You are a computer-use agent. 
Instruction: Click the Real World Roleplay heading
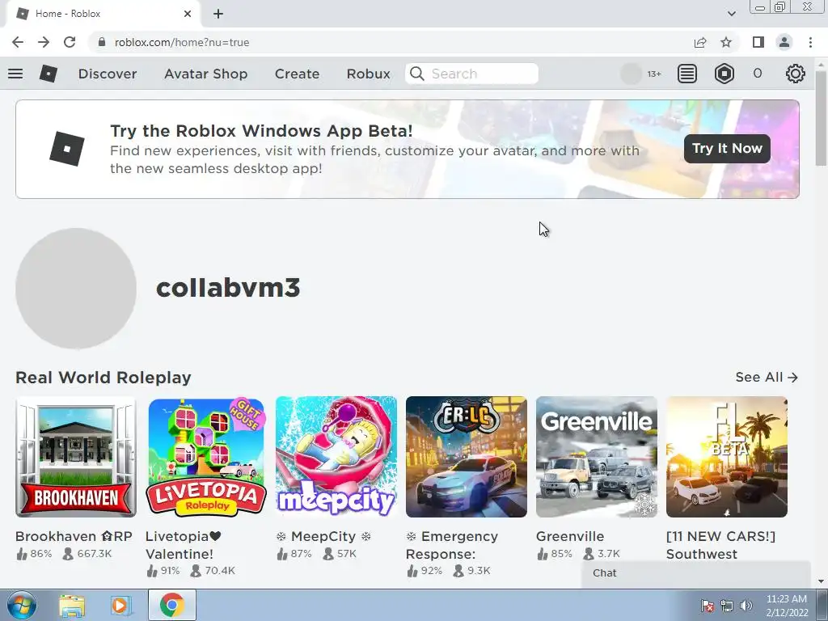click(103, 378)
